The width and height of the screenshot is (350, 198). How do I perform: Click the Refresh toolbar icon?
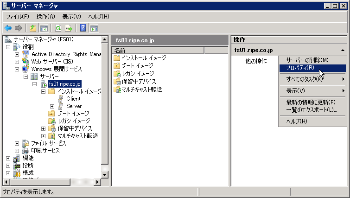[x=58, y=28]
